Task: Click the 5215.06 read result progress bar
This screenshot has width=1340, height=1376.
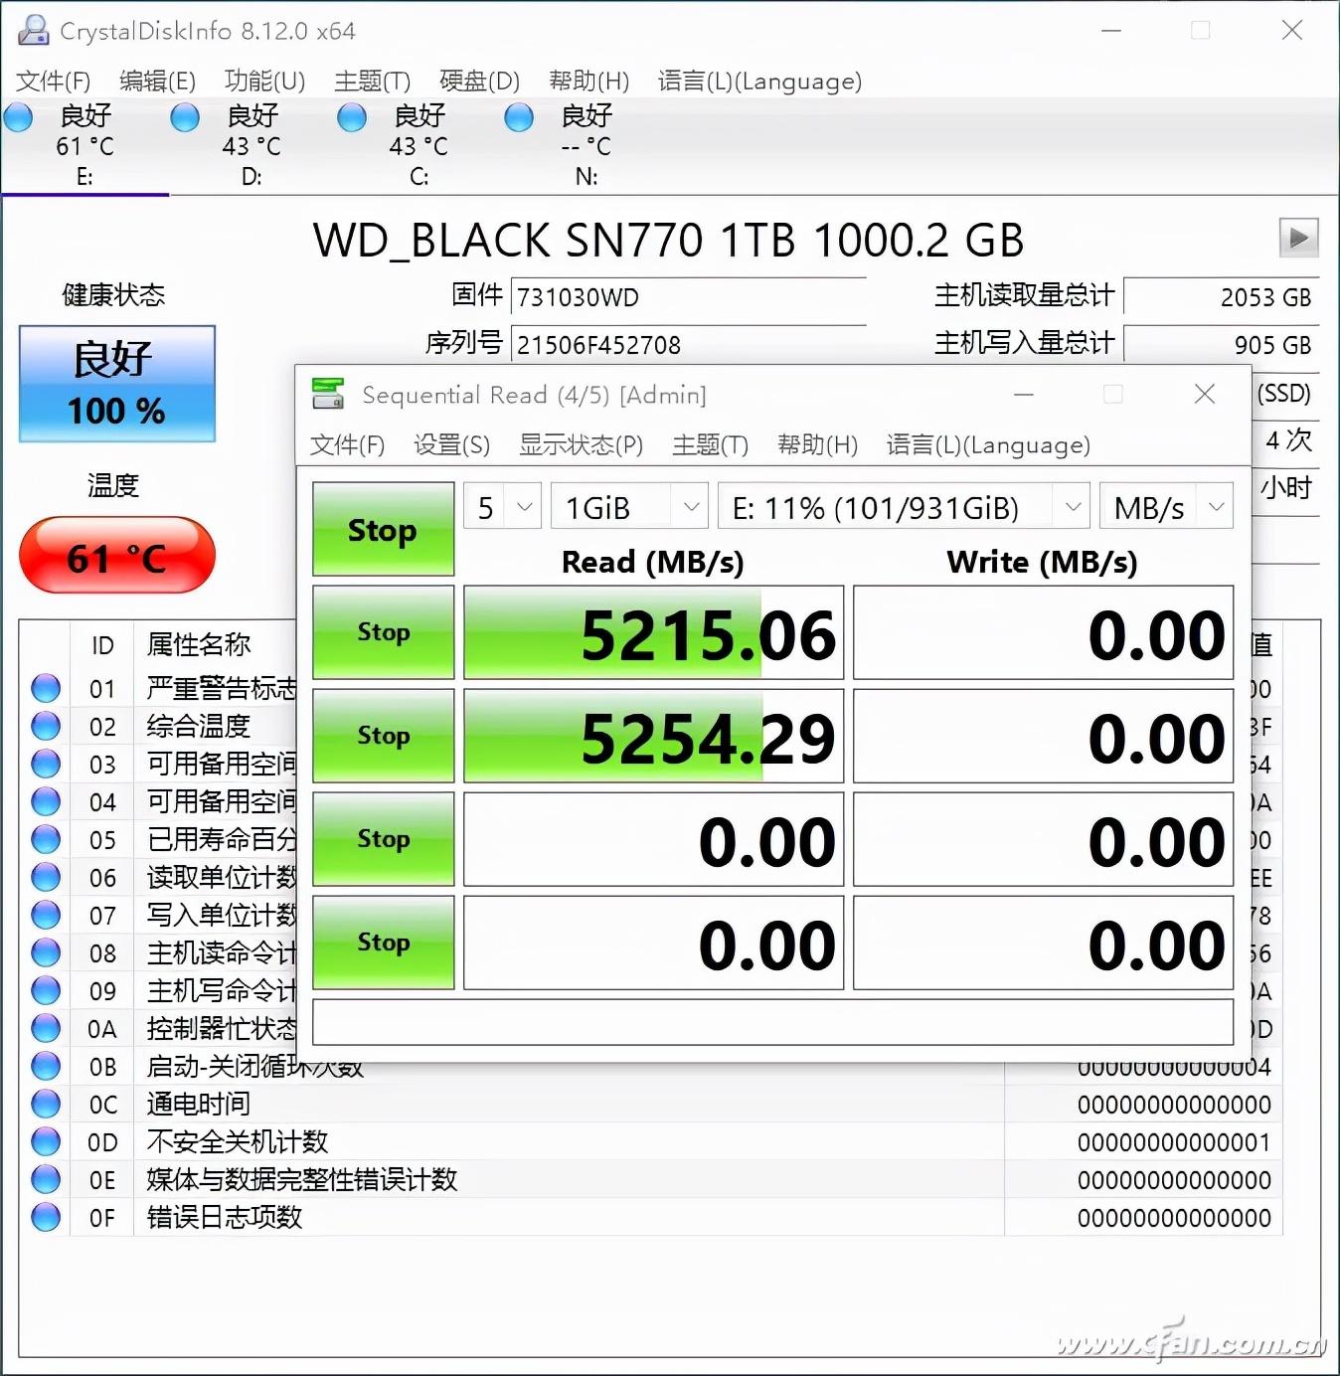Action: (653, 633)
